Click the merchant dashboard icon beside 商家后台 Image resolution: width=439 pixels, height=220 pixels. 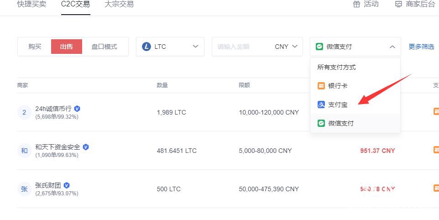pos(398,4)
